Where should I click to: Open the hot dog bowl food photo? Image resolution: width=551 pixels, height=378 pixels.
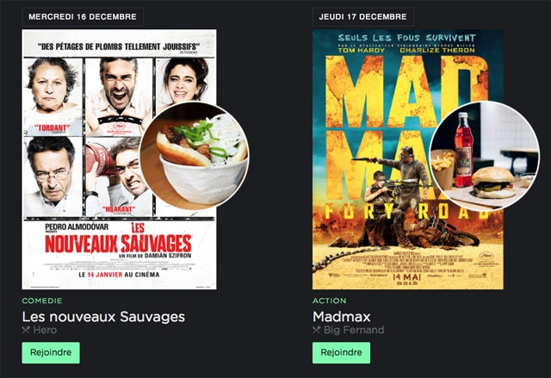(x=195, y=156)
